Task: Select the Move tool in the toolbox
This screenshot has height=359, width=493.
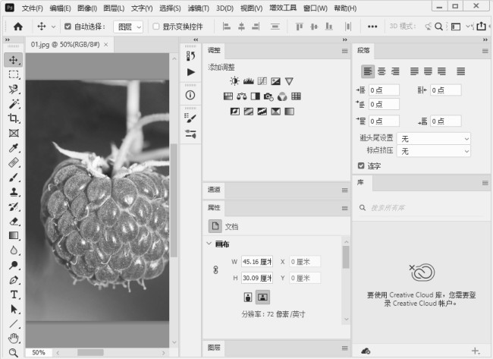Action: [x=13, y=60]
